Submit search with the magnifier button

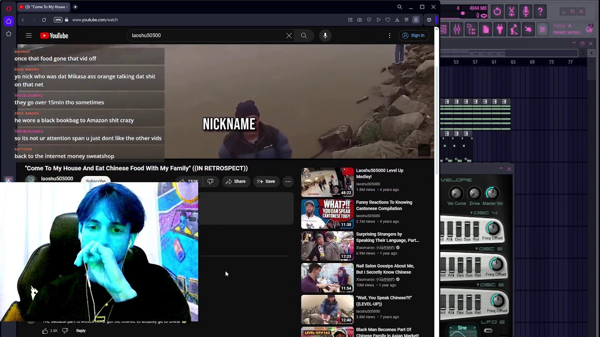click(304, 36)
